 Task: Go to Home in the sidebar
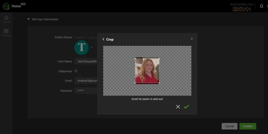point(6,19)
